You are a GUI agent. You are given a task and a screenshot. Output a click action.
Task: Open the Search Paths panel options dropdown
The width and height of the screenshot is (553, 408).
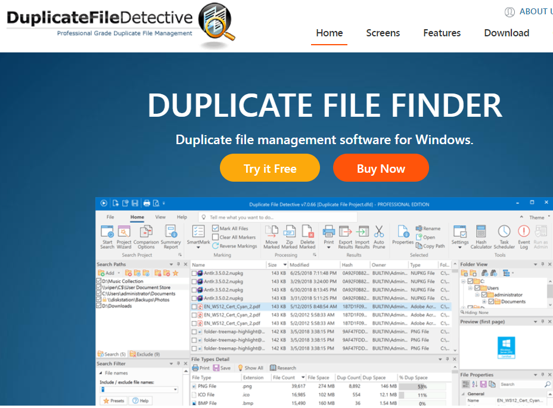(171, 264)
